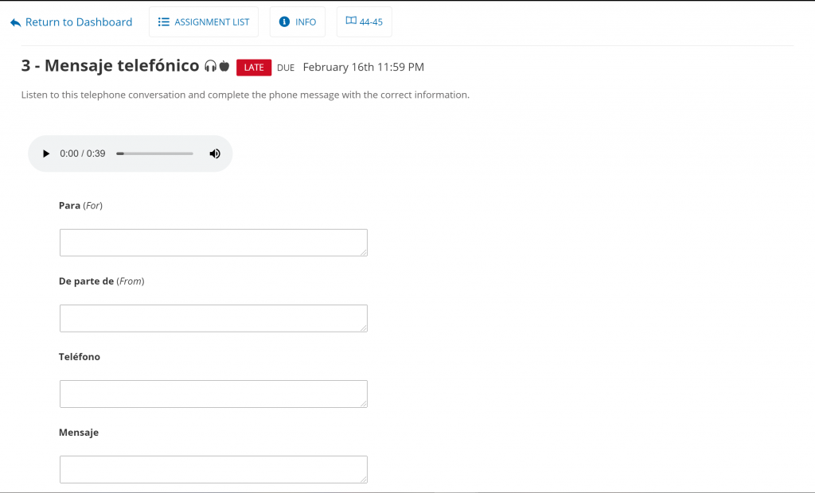This screenshot has height=493, width=815.
Task: Play the telephone conversation audio
Action: point(46,153)
